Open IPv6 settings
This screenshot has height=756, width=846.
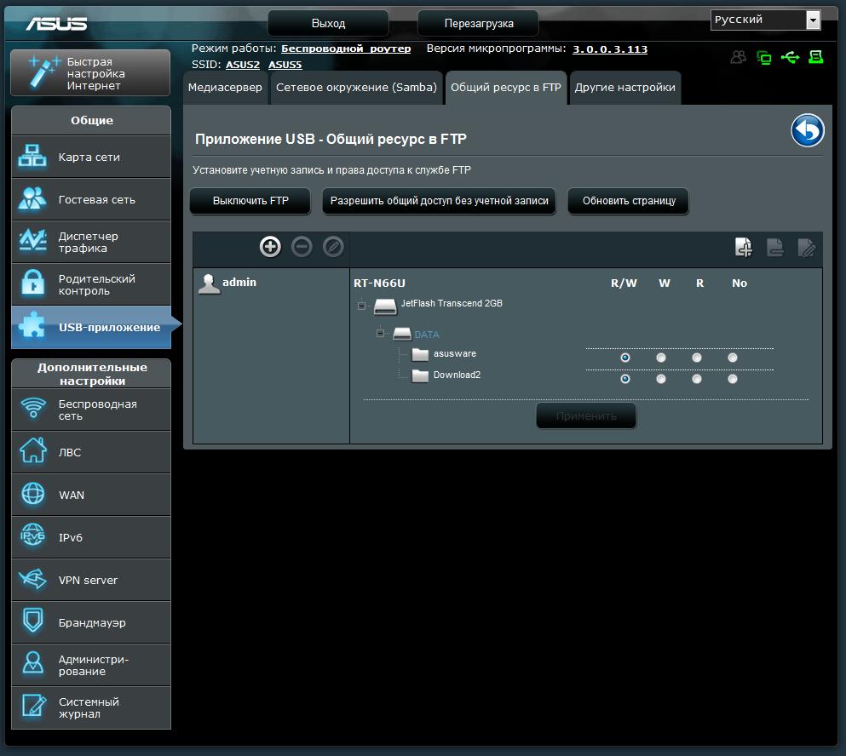pyautogui.click(x=91, y=537)
